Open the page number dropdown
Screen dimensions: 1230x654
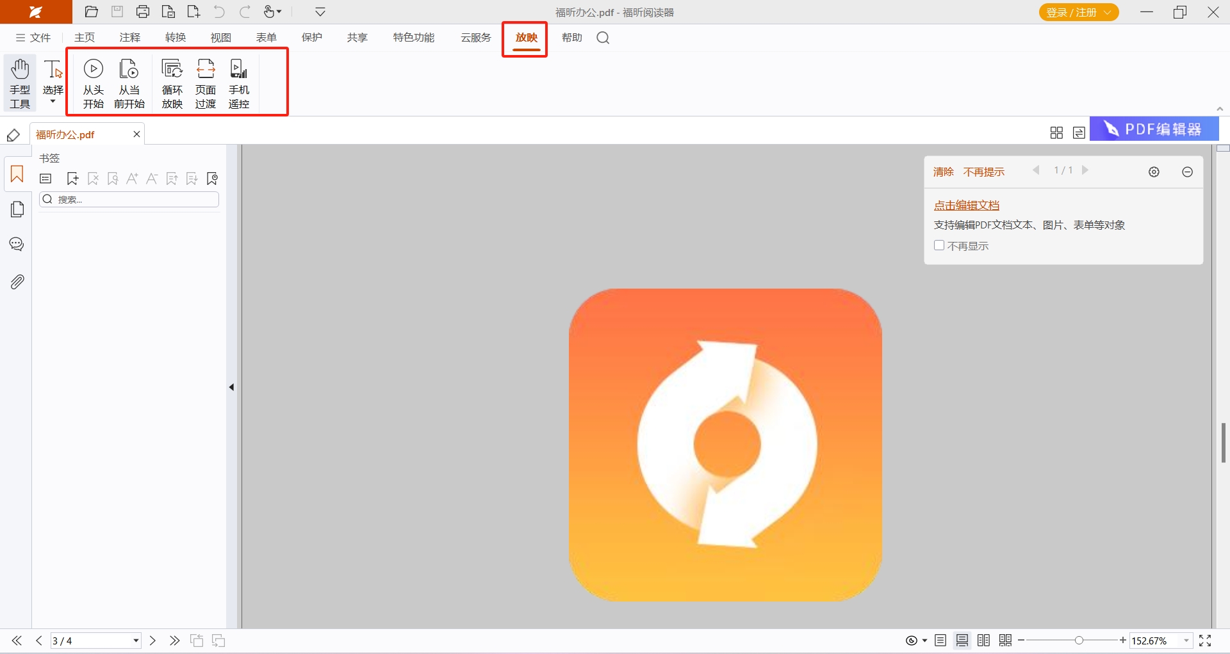[x=136, y=641]
